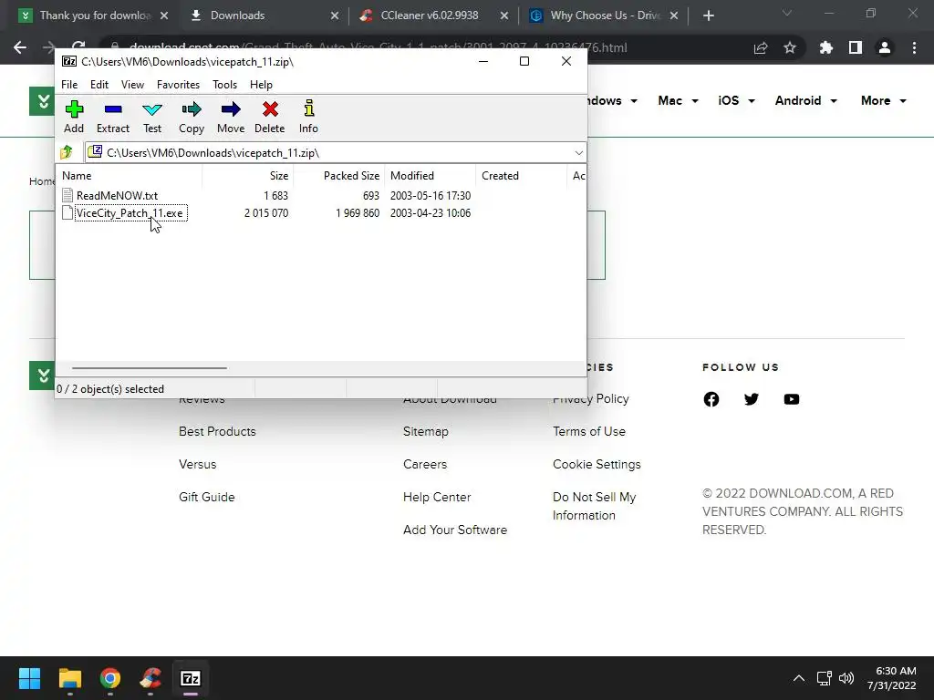Click the Move toolbar button
Image resolution: width=934 pixels, height=700 pixels.
click(231, 118)
